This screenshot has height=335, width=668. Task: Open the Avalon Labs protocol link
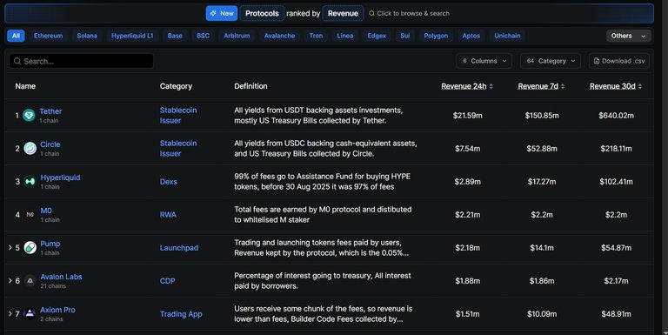tap(62, 277)
